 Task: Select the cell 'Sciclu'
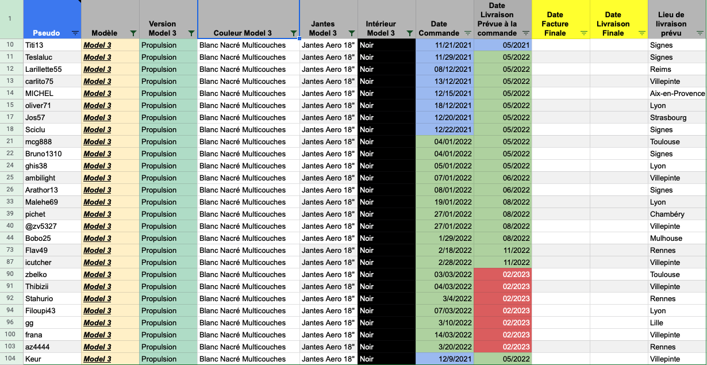pyautogui.click(x=52, y=129)
